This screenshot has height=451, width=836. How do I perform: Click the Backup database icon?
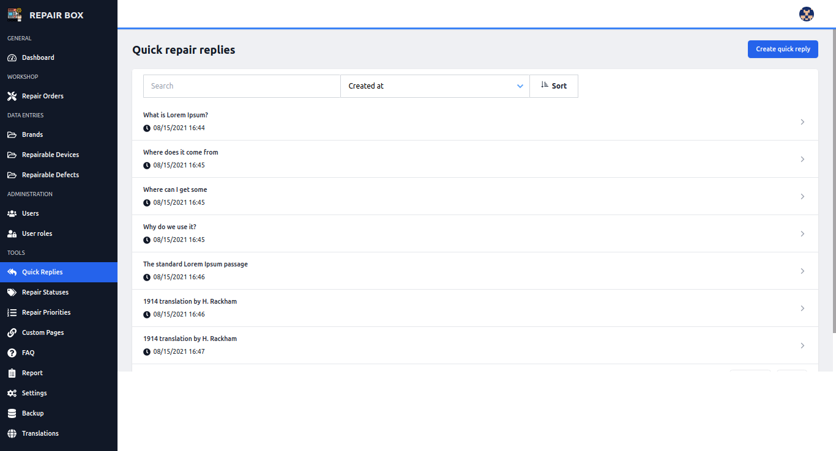[x=12, y=413]
